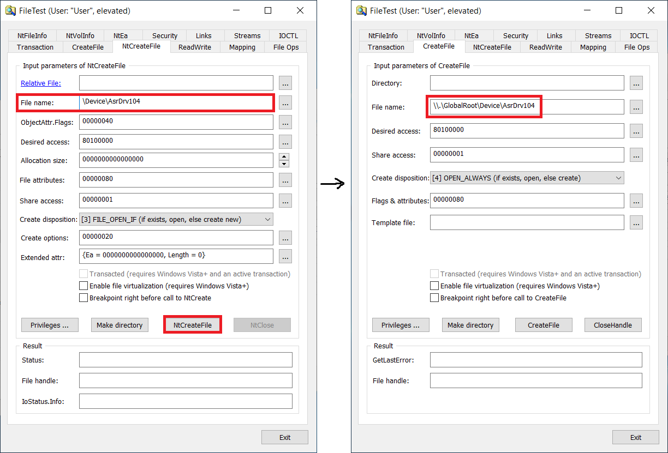Image resolution: width=668 pixels, height=453 pixels.
Task: Expand Create disposition OPEN_ALWAYS dropdown
Action: [x=618, y=178]
